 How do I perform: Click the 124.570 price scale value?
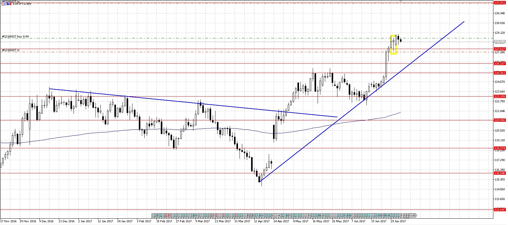coord(500,82)
